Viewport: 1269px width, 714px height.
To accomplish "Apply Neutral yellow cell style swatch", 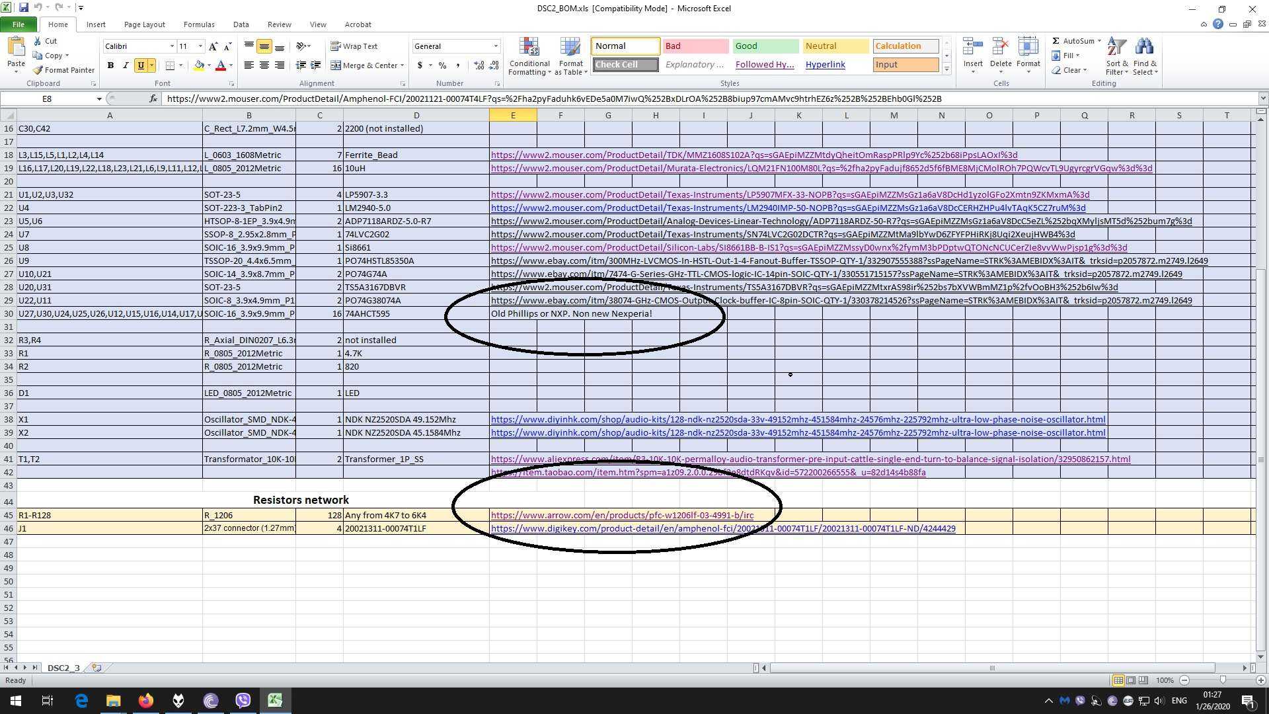I will pyautogui.click(x=835, y=46).
